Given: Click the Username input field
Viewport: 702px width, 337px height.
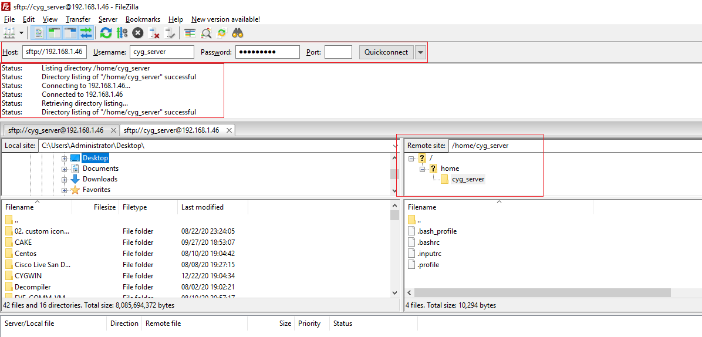Looking at the screenshot, I should point(161,52).
